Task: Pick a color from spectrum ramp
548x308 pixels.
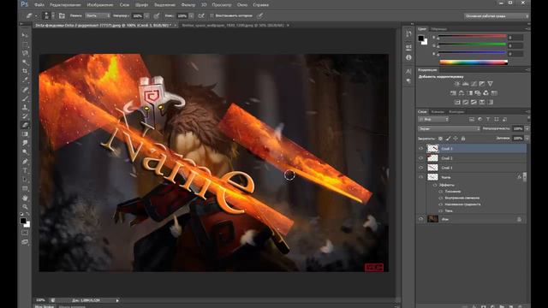Action: (x=474, y=62)
